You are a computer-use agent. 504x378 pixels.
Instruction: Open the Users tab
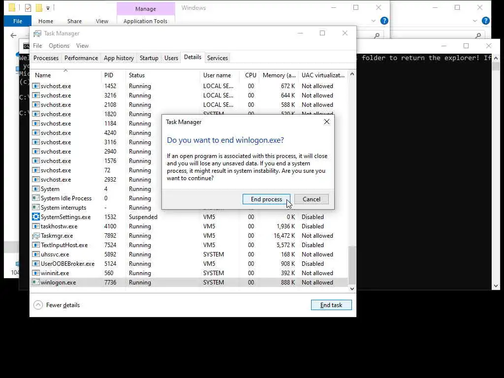tap(171, 58)
